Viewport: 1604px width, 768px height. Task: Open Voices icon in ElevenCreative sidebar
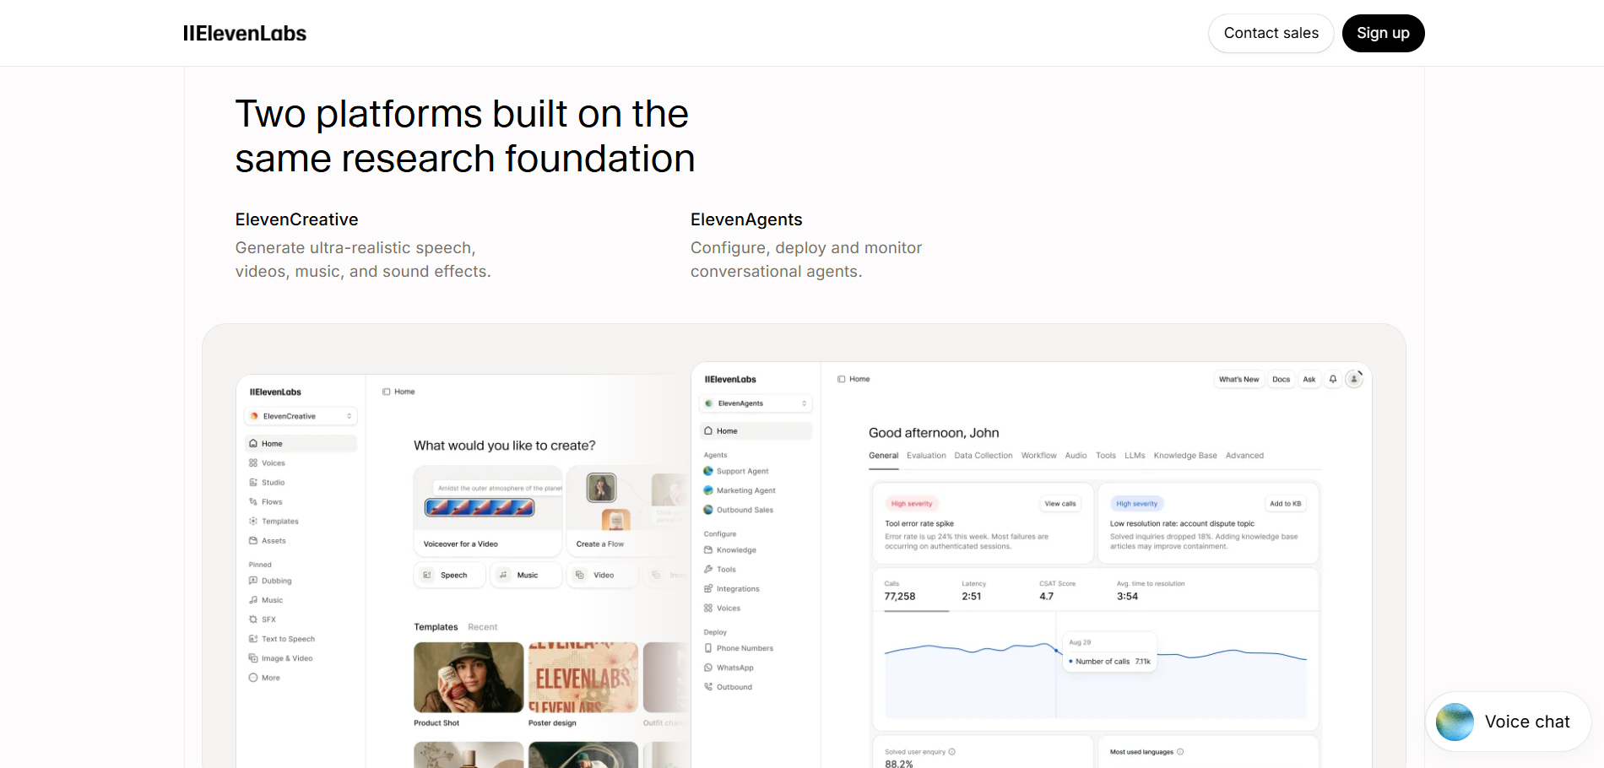pyautogui.click(x=253, y=462)
